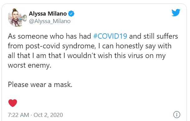190x121 pixels.
Task: Click the blue verified badge
Action: (71, 14)
